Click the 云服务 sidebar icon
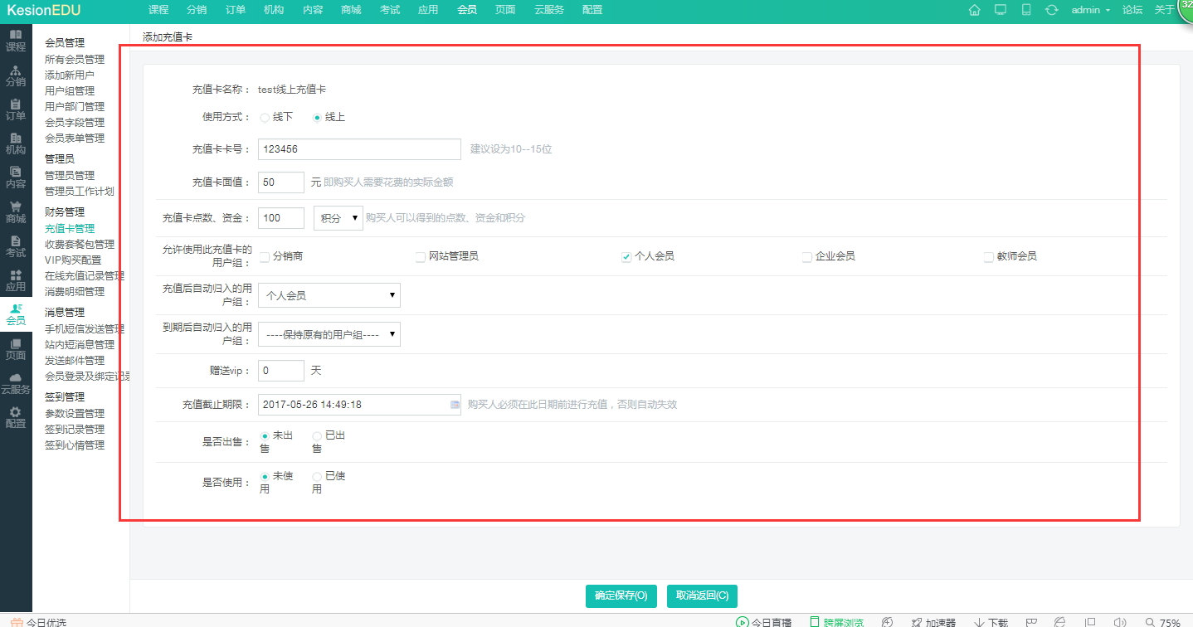 (15, 382)
